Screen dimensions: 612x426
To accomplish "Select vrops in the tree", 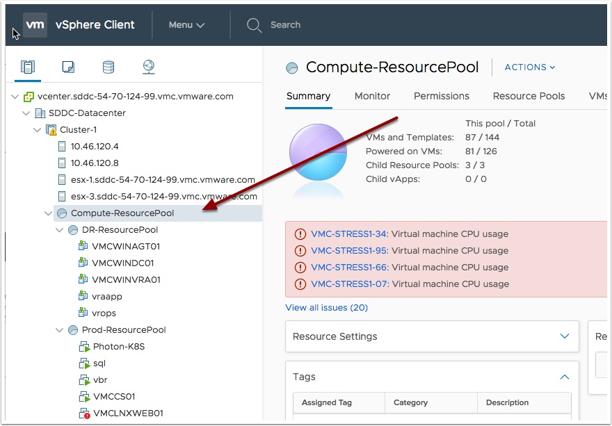I will [x=104, y=313].
